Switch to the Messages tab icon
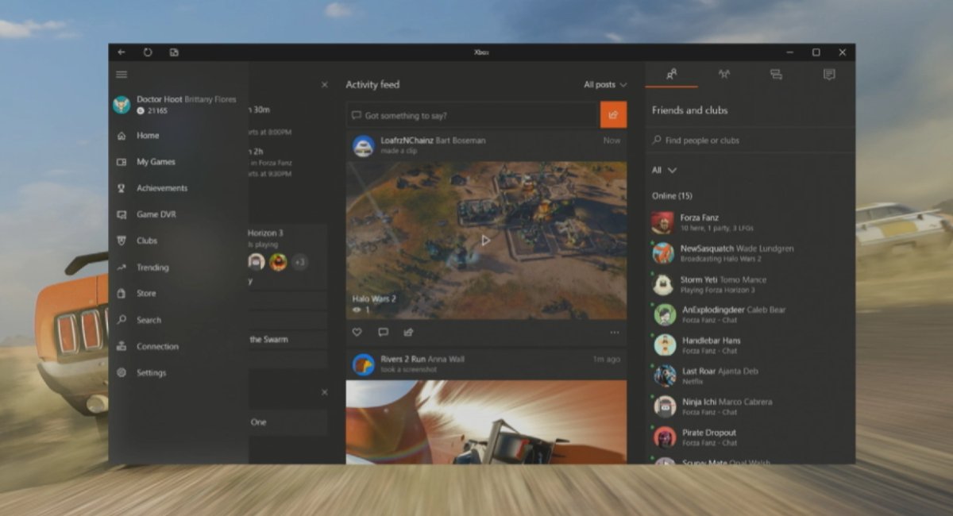Image resolution: width=953 pixels, height=516 pixels. coord(776,75)
